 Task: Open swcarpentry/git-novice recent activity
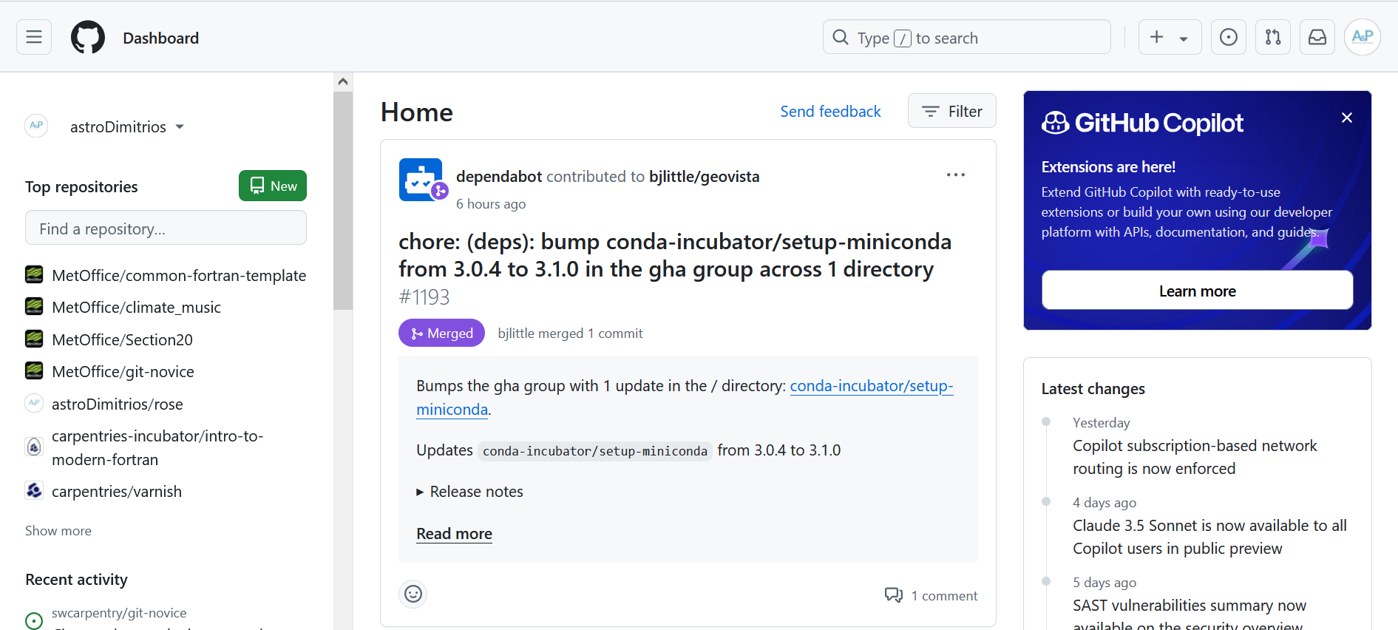(119, 612)
